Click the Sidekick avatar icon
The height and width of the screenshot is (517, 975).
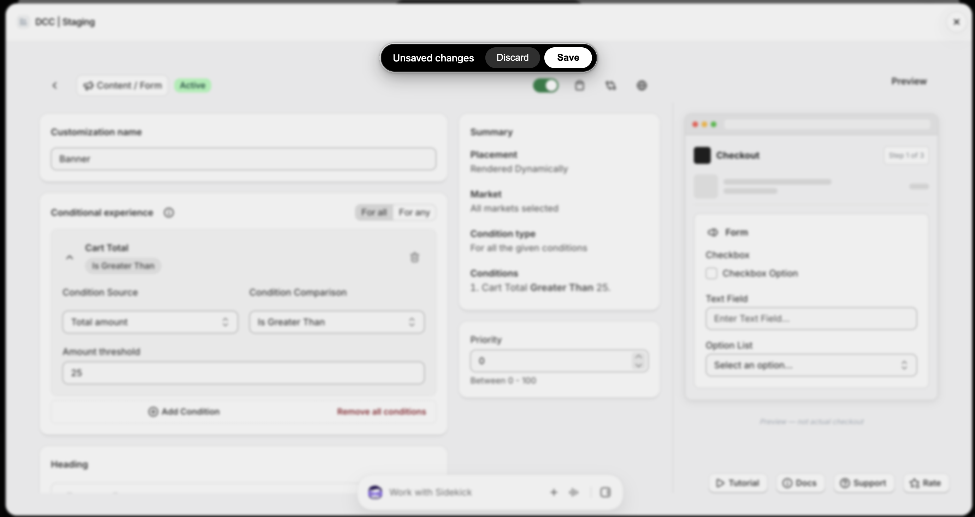click(375, 492)
